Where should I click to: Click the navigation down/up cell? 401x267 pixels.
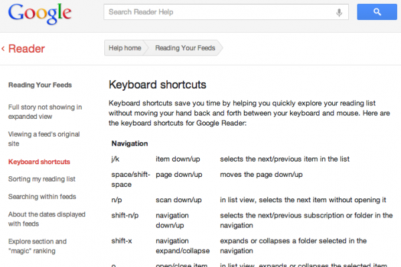(x=172, y=220)
